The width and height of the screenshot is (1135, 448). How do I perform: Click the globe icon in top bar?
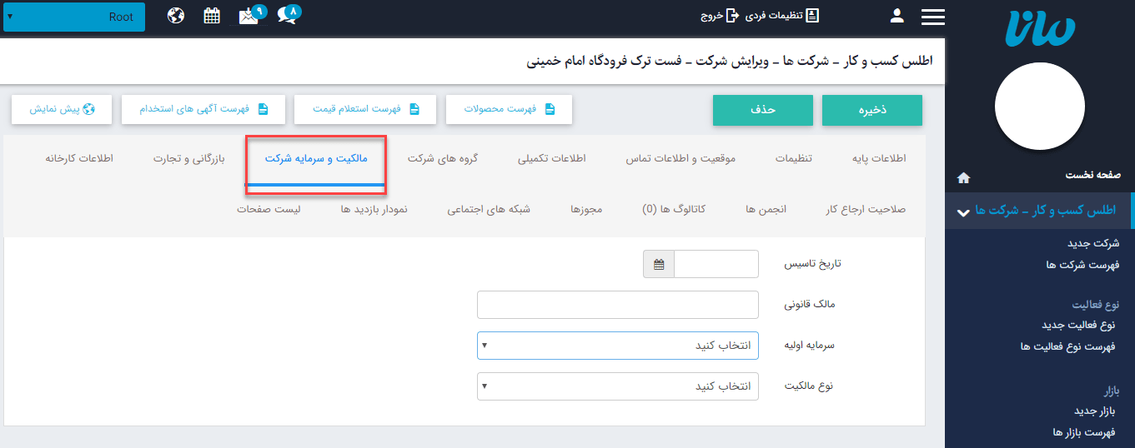coord(176,16)
